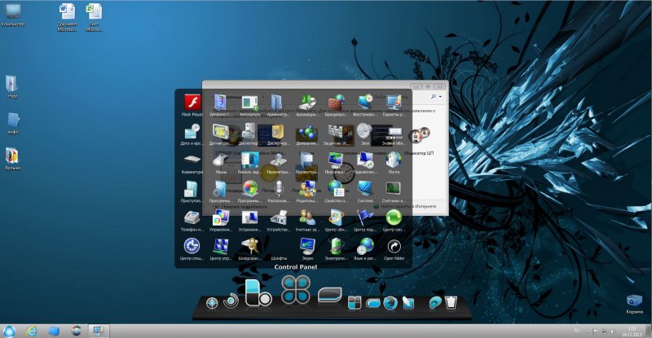652x338 pixels.
Task: Open search dropdown in gadgets window
Action: pos(440,97)
